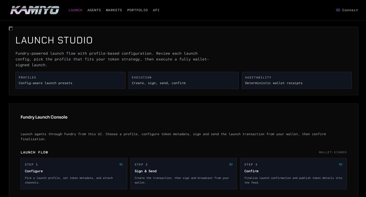
Task: Click the LAUNCH STUDIO heading
Action: click(54, 40)
